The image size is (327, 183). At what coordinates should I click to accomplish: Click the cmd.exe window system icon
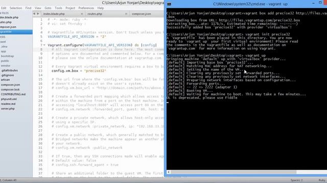point(169,4)
